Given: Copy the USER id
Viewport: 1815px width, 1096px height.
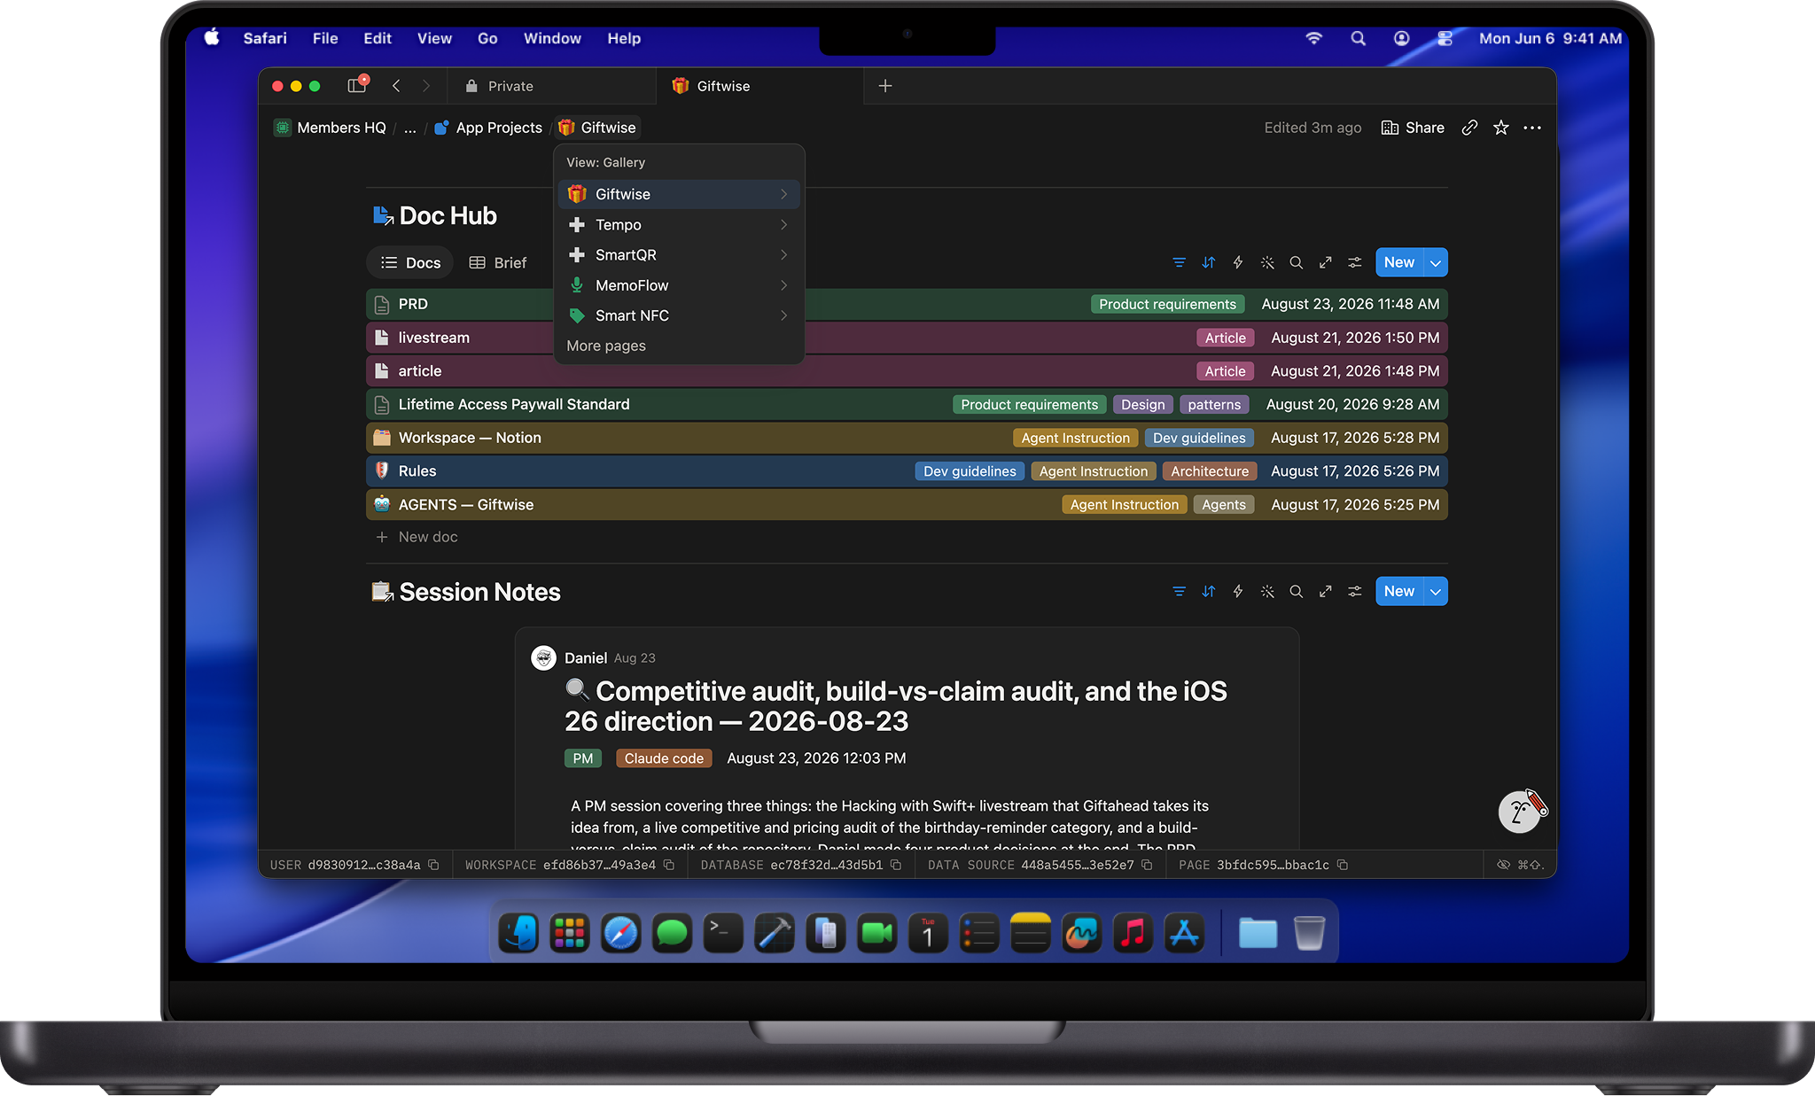Looking at the screenshot, I should pos(433,865).
